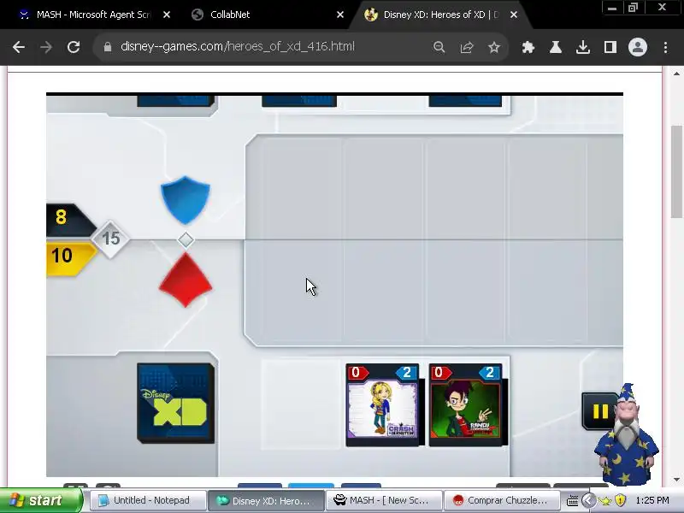Pause the game with the yellow pause button

(x=600, y=411)
